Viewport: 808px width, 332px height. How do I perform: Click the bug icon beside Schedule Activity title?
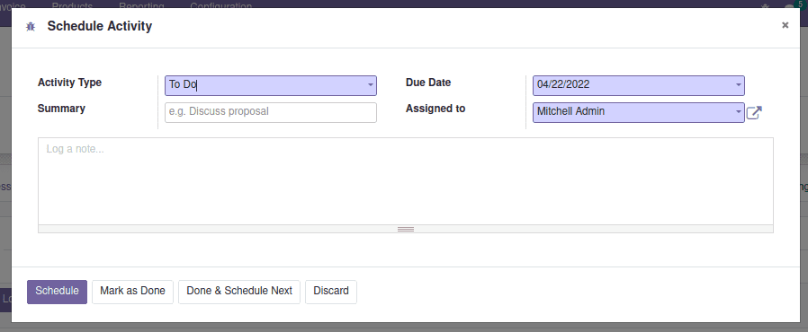(x=31, y=26)
